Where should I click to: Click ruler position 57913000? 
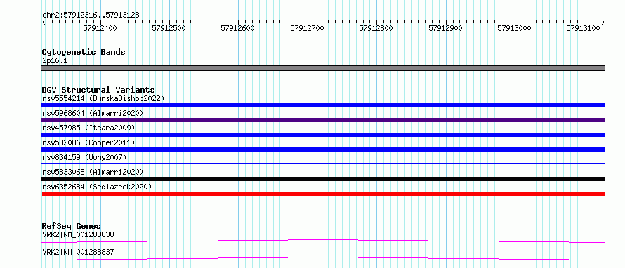pos(515,28)
